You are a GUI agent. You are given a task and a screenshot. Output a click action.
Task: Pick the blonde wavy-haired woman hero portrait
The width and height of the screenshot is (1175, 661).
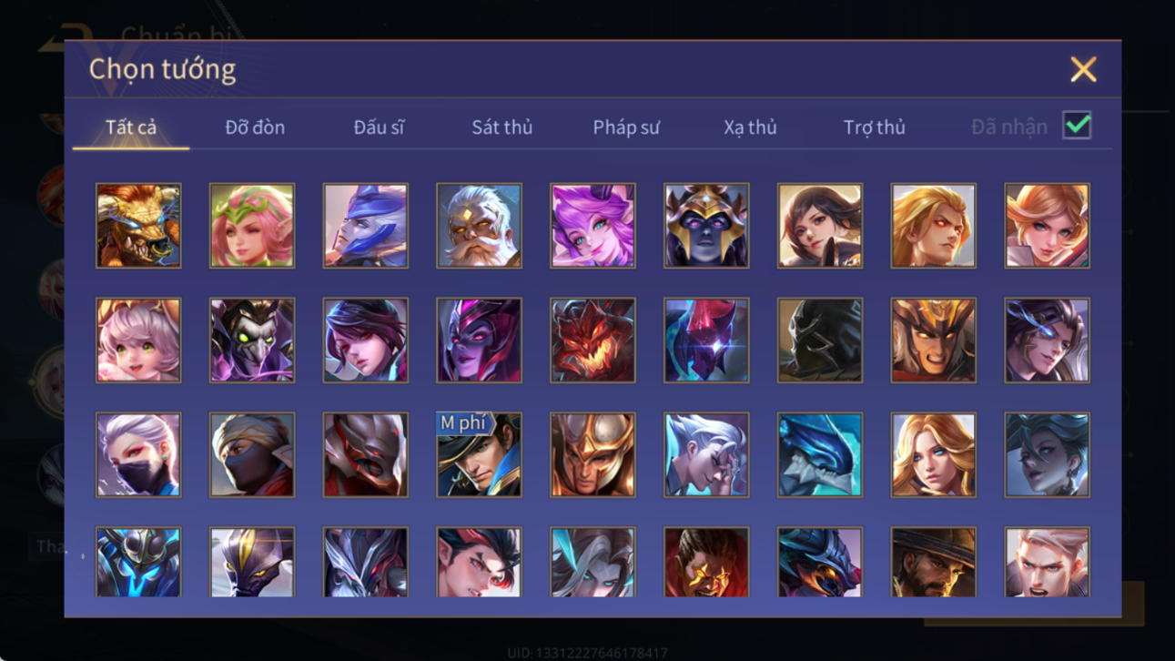(x=934, y=455)
